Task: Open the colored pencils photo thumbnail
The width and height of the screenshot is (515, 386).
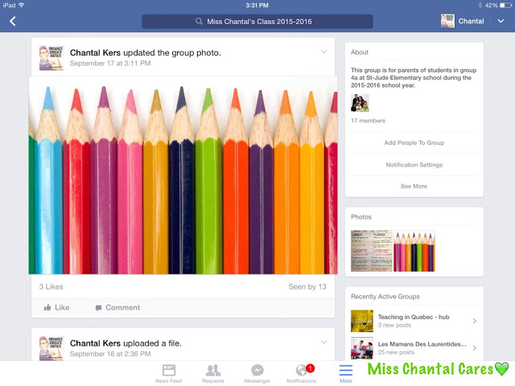Action: 414,251
